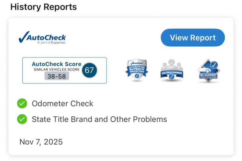The height and width of the screenshot is (161, 242).
Task: Click the Similar Vehicles Score label
Action: (57, 69)
